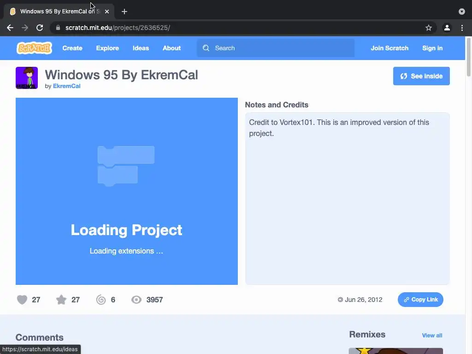
Task: Click the EkremCal avatar thumbnail
Action: point(27,78)
